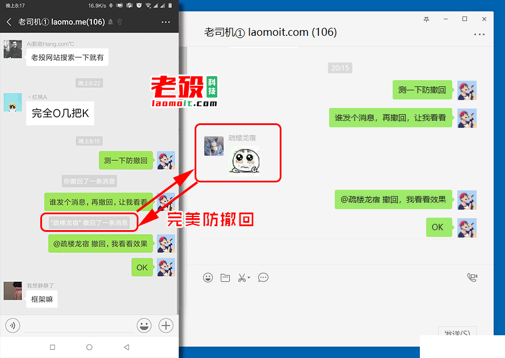Open emoji panel in desktop WeChat toolbar

tap(208, 277)
